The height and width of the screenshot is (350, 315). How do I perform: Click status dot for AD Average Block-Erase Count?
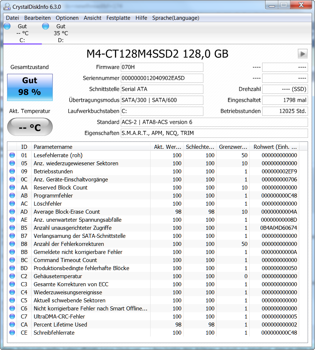point(12,211)
